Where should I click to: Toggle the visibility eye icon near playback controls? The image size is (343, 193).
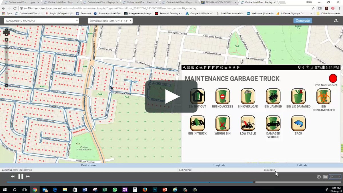coord(318,177)
